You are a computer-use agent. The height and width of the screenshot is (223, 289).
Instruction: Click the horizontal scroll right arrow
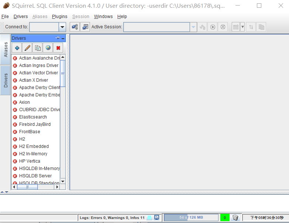[x=57, y=187]
